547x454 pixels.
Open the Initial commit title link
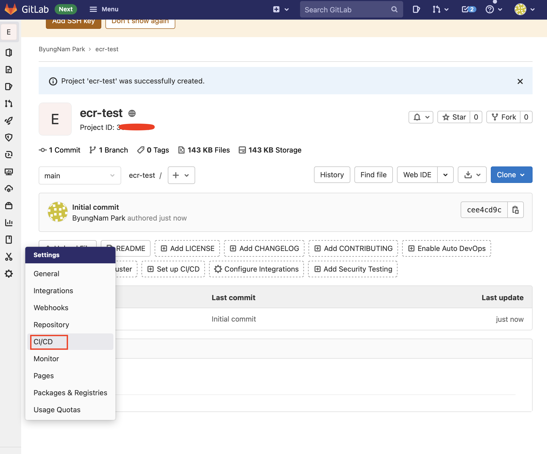[x=95, y=207]
